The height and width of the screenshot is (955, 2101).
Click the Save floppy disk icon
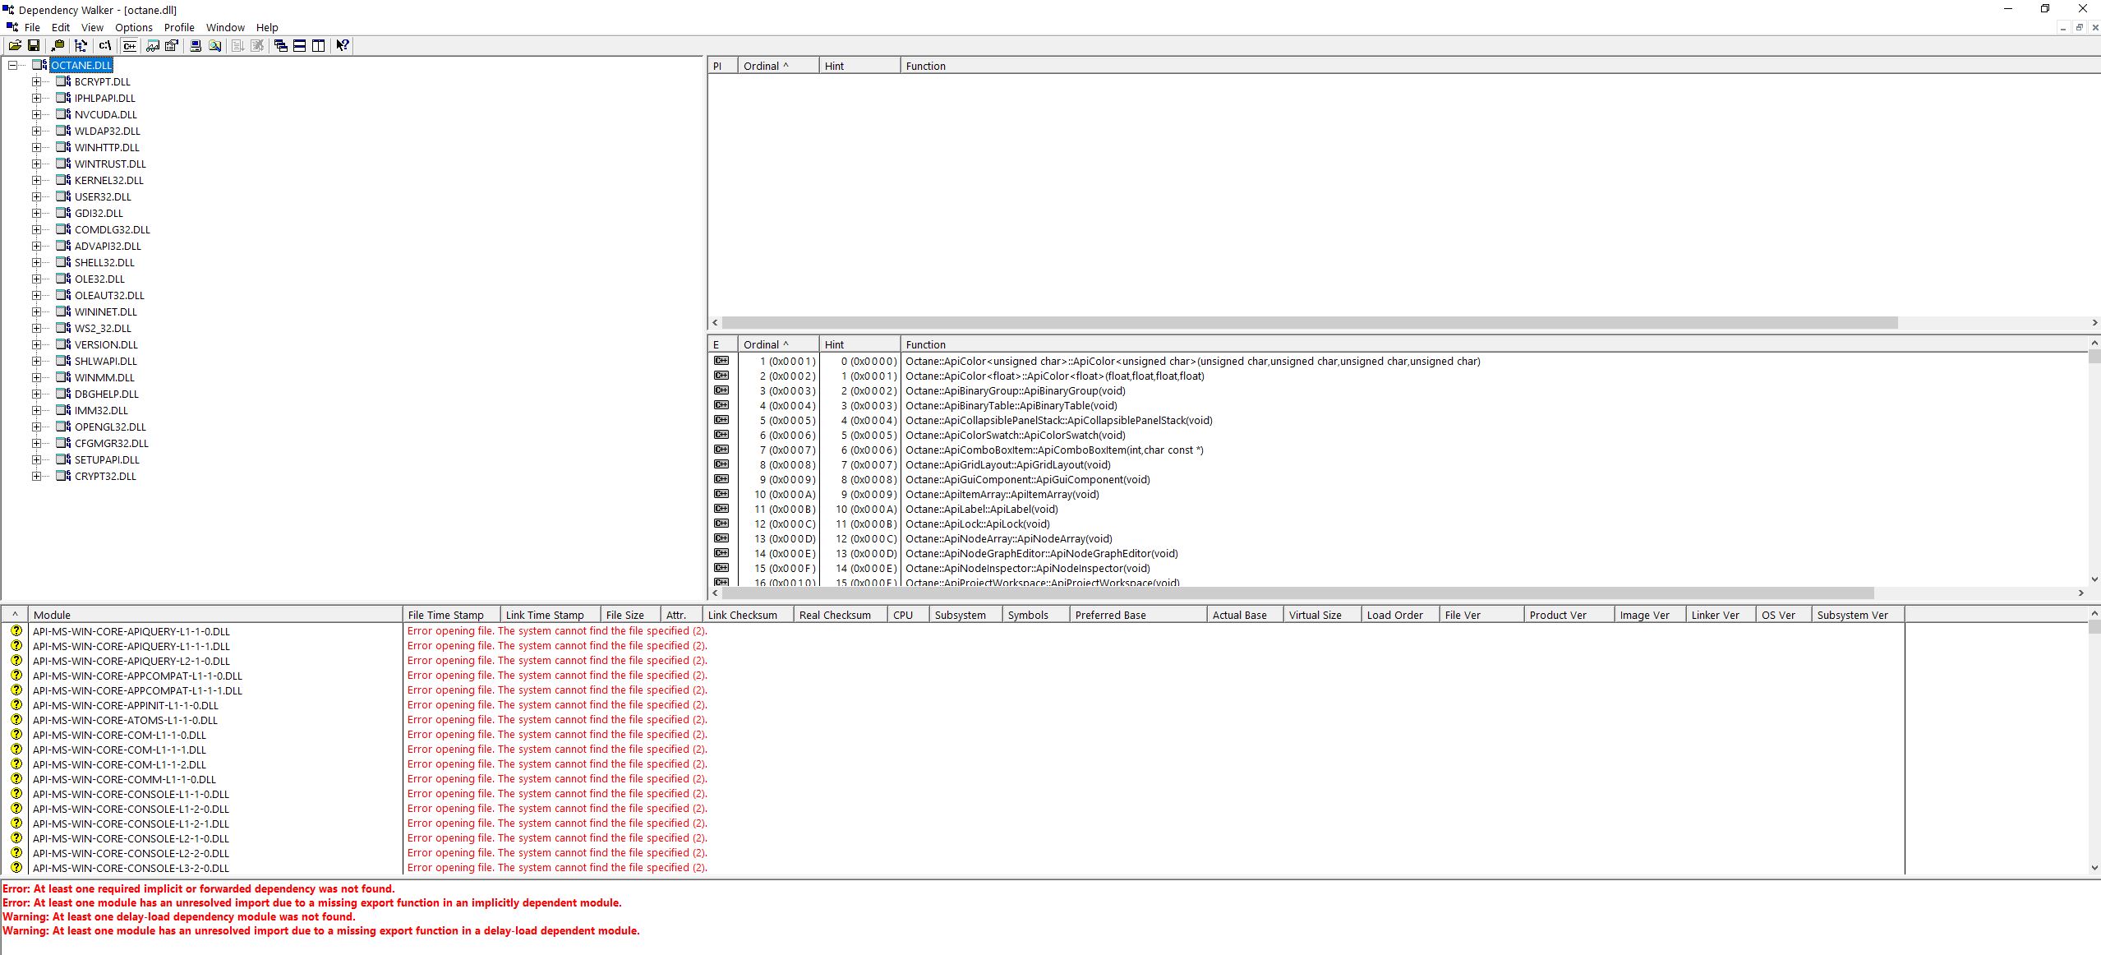pyautogui.click(x=34, y=46)
